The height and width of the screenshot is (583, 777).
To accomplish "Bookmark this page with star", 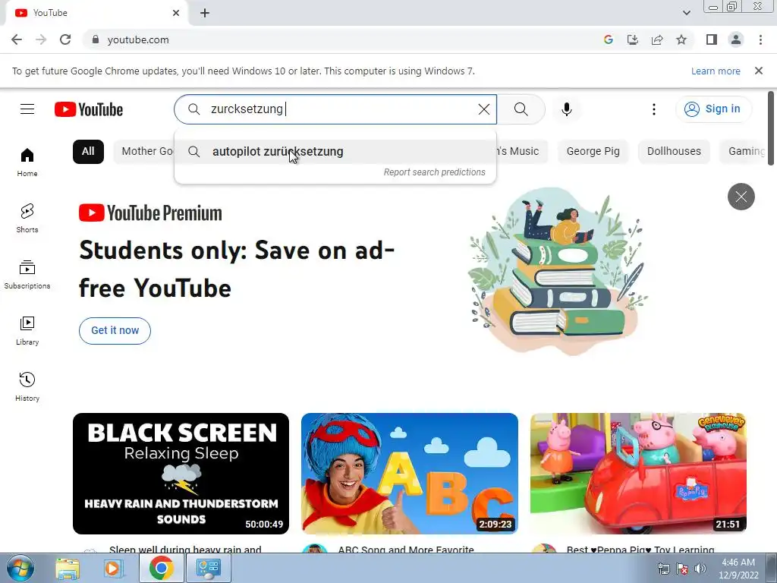I will tap(682, 39).
